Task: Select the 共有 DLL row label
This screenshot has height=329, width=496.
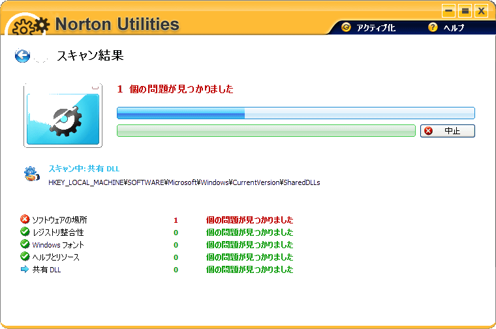Action: point(46,270)
